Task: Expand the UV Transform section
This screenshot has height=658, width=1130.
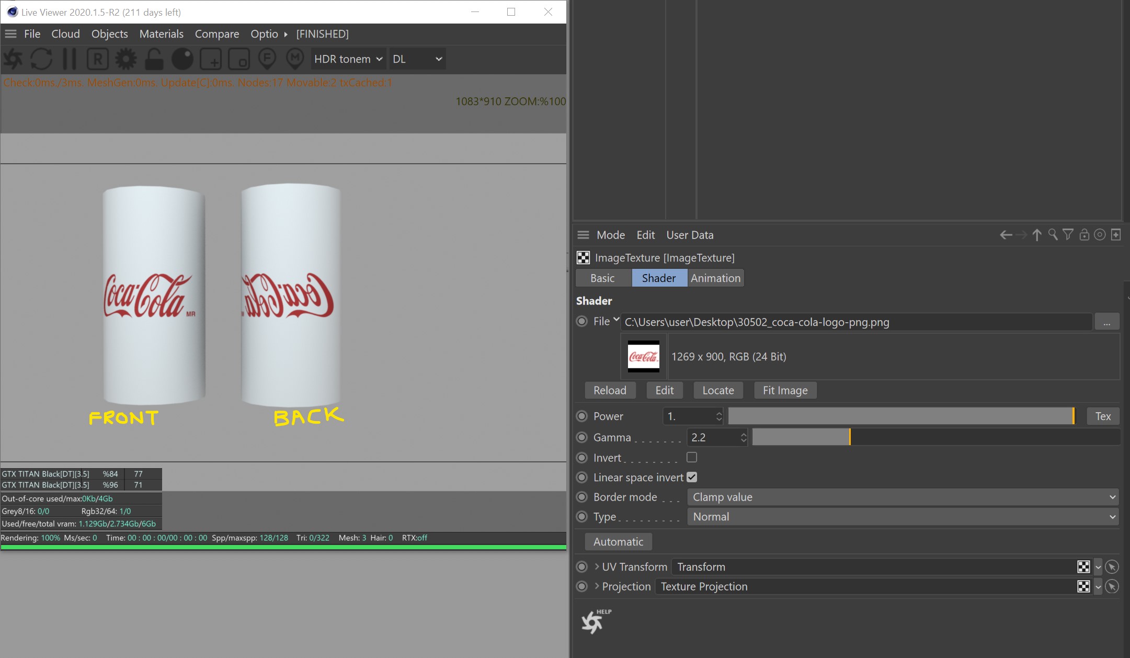Action: pos(597,566)
